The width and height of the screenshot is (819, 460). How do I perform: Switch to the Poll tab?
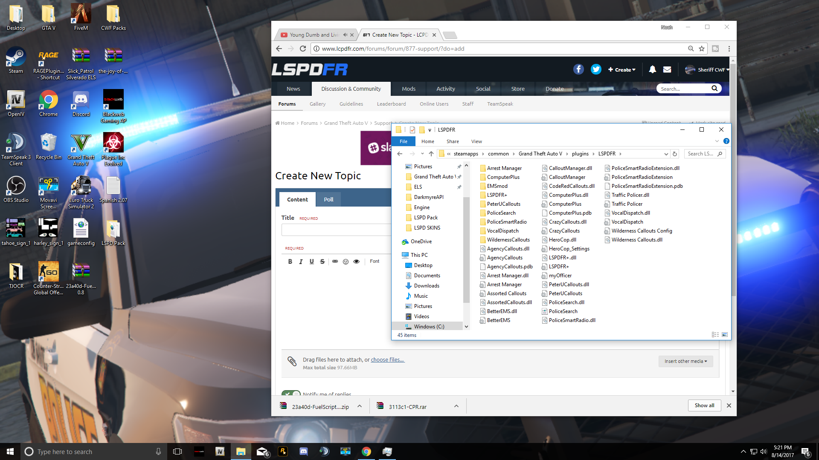(328, 199)
